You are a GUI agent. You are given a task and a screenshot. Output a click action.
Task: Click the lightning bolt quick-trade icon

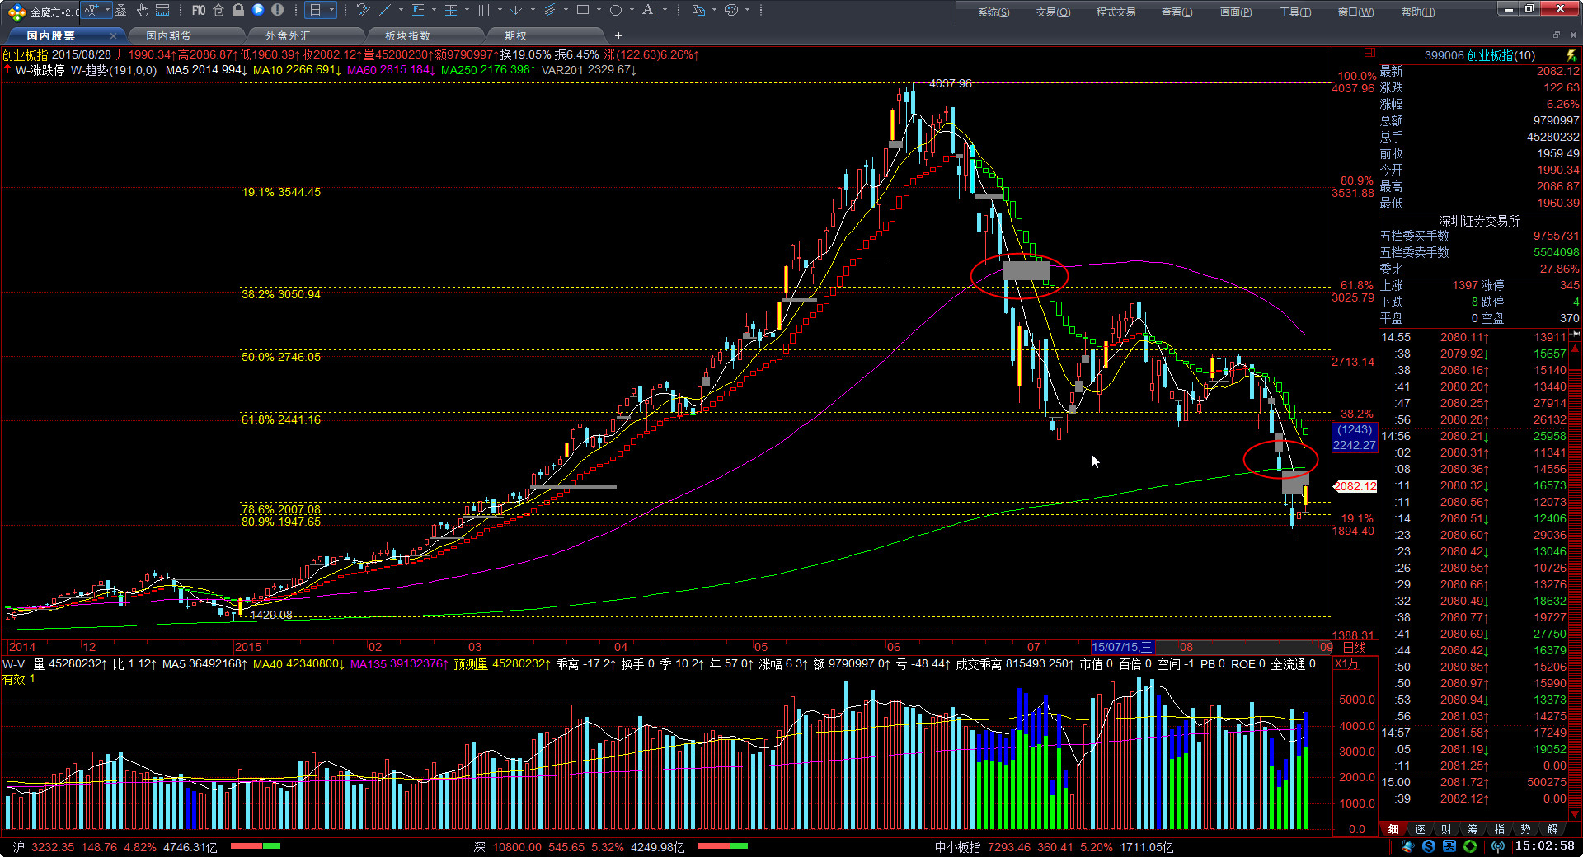point(1571,55)
